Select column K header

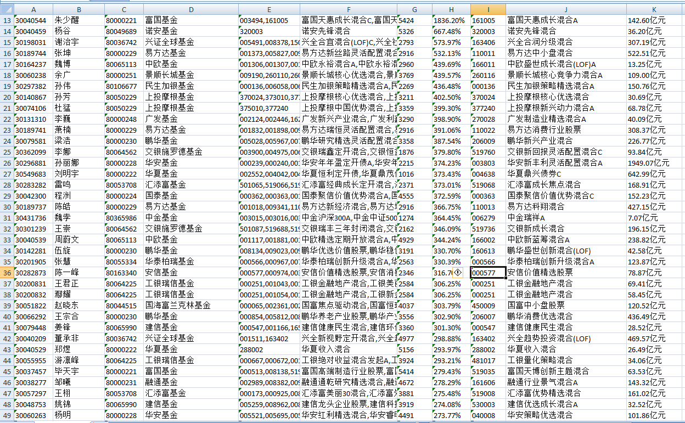[x=654, y=9]
